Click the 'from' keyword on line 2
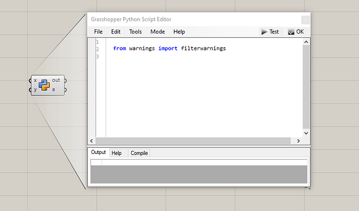This screenshot has width=359, height=211. tap(120, 48)
